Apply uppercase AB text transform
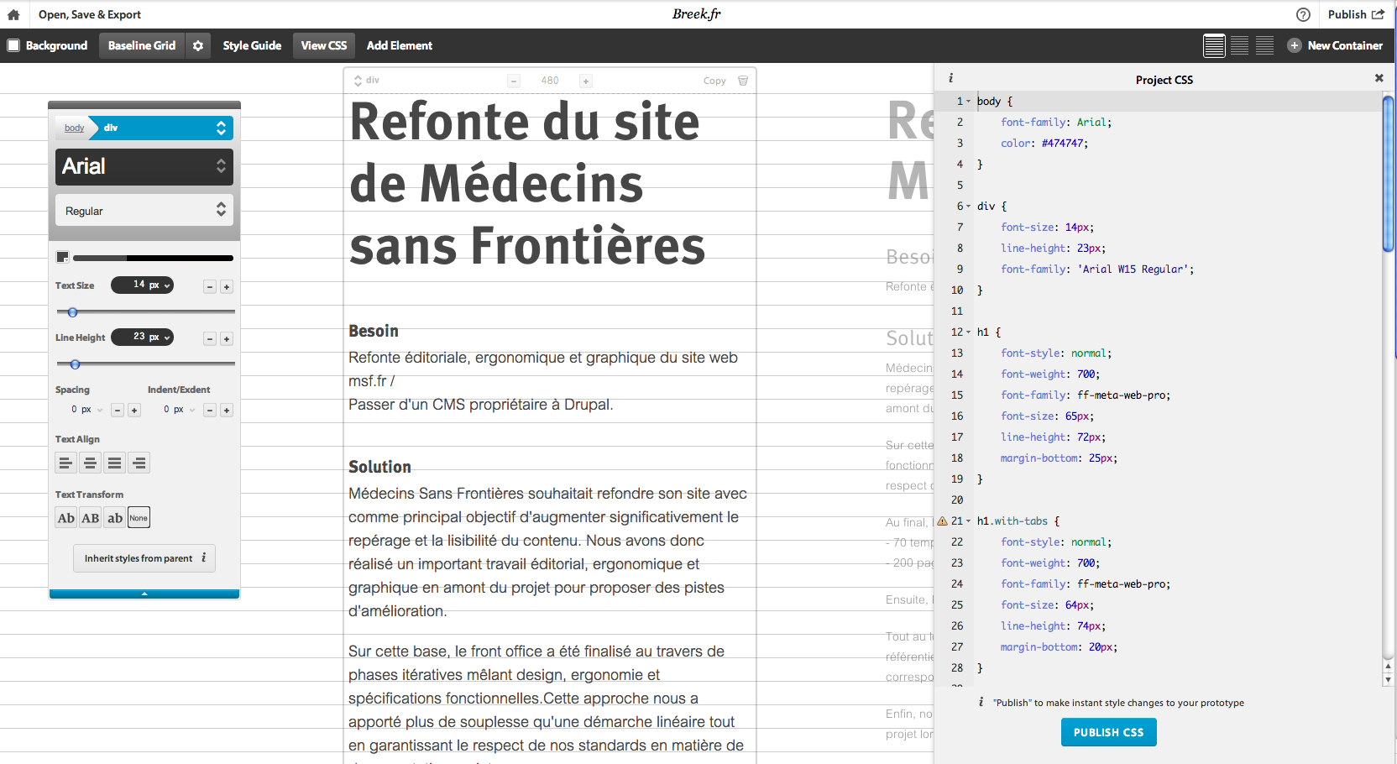The image size is (1397, 764). tap(91, 518)
